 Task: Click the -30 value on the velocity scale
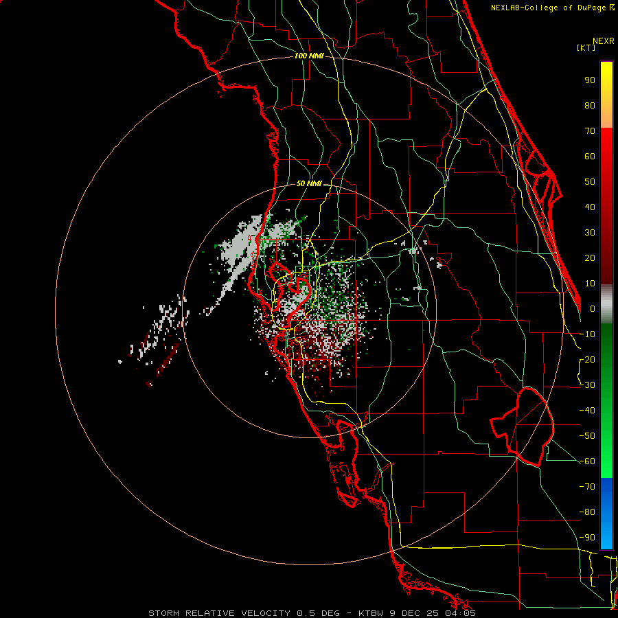[587, 385]
